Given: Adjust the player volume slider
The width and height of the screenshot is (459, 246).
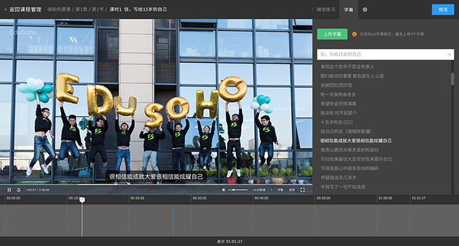Looking at the screenshot, I should click(237, 190).
